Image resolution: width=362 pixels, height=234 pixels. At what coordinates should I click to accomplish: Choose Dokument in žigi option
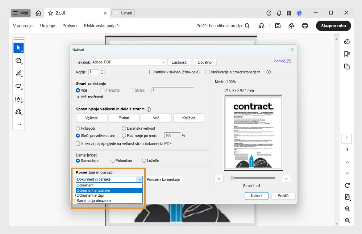[109, 195]
